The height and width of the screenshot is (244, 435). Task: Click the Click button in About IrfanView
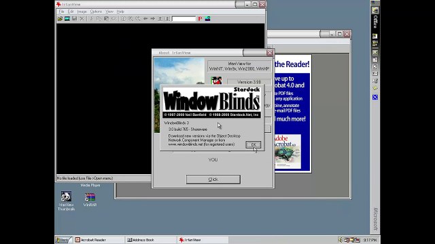(x=213, y=179)
